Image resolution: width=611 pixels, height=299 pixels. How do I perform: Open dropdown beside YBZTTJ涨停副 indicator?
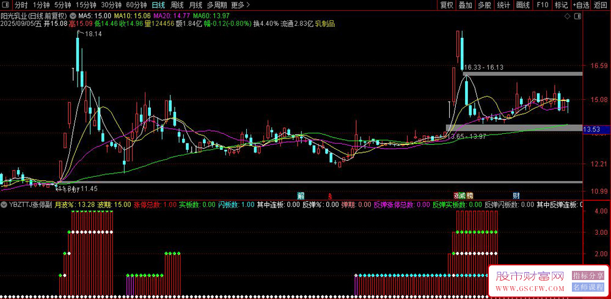pos(4,204)
